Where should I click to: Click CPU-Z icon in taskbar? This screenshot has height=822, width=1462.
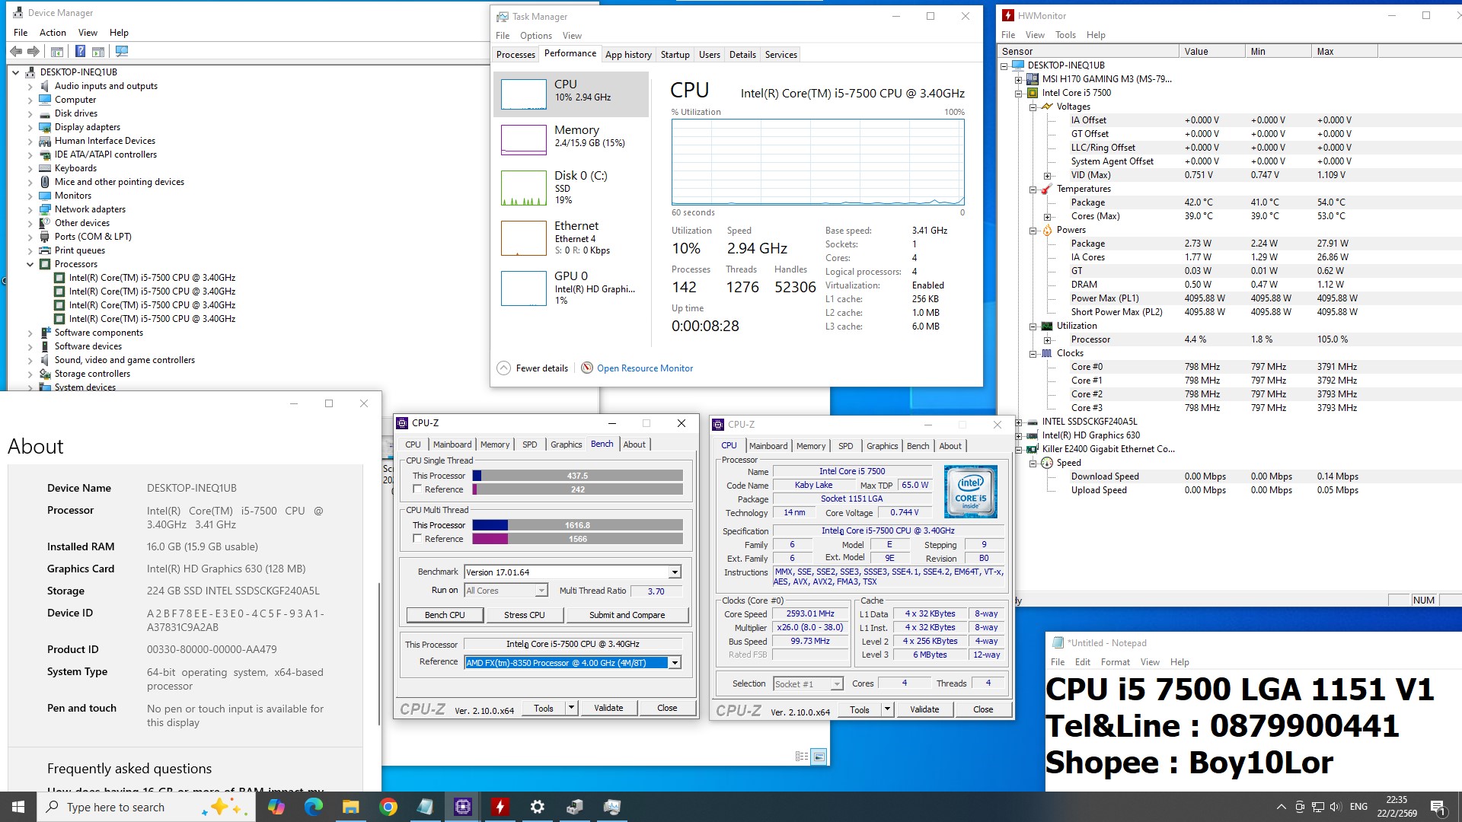click(x=462, y=807)
